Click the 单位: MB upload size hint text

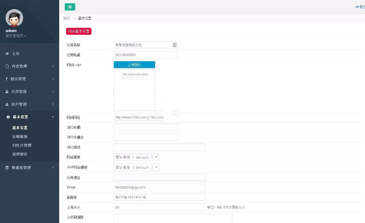pyautogui.click(x=226, y=207)
